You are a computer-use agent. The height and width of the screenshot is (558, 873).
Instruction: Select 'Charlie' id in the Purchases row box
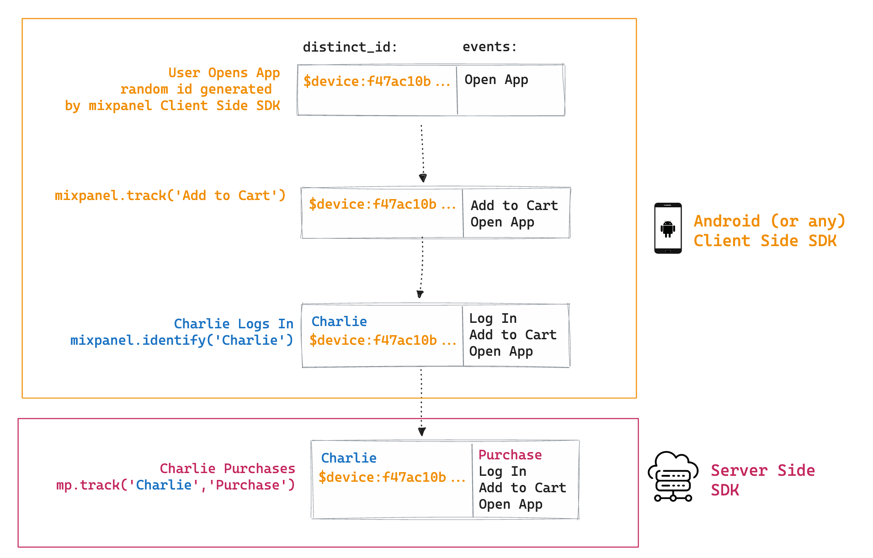tap(349, 458)
